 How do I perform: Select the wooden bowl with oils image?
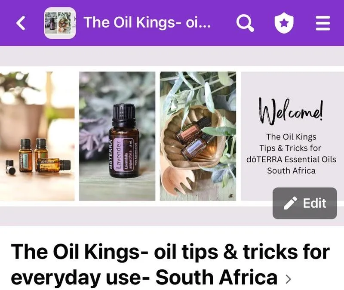[198, 136]
